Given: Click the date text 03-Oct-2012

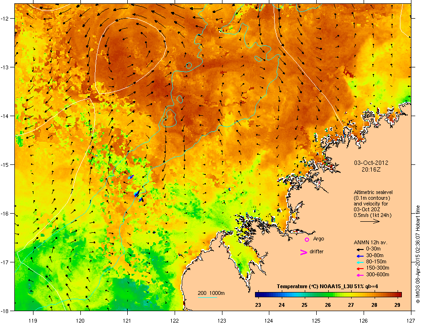Looking at the screenshot, I should click(371, 163).
